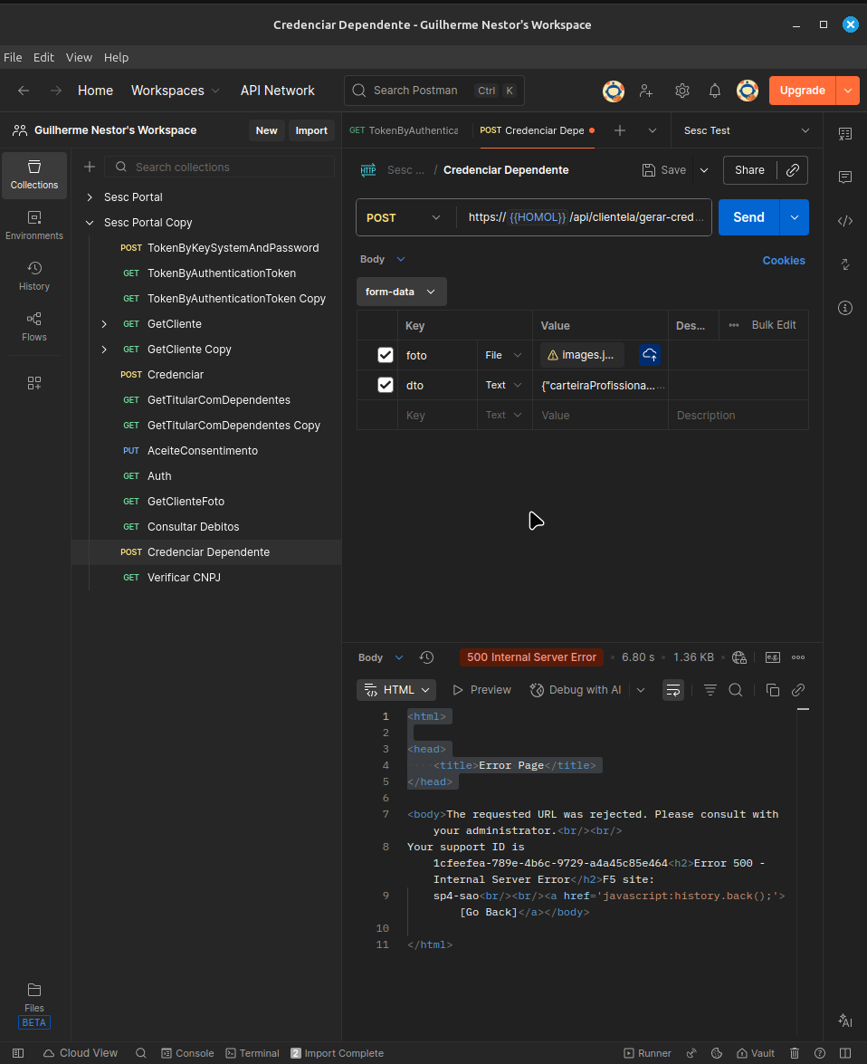Image resolution: width=867 pixels, height=1064 pixels.
Task: Click the Cookies link
Action: click(783, 261)
